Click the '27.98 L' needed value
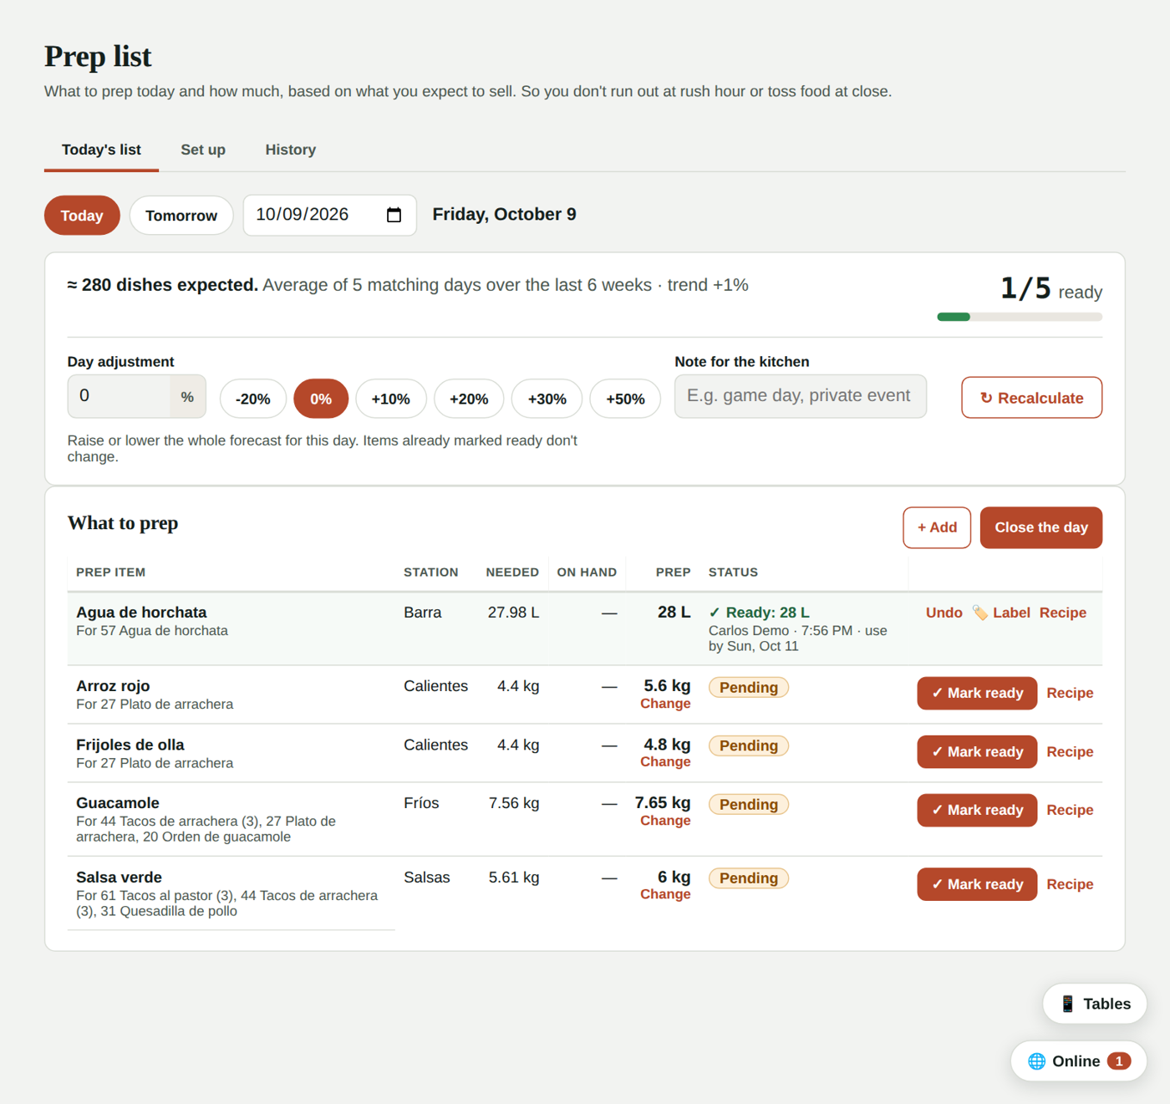The width and height of the screenshot is (1170, 1104). pyautogui.click(x=513, y=613)
